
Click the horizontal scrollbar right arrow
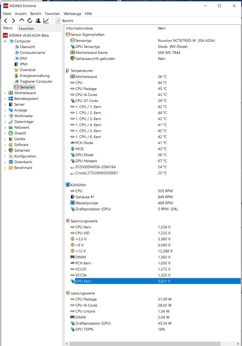click(x=239, y=344)
